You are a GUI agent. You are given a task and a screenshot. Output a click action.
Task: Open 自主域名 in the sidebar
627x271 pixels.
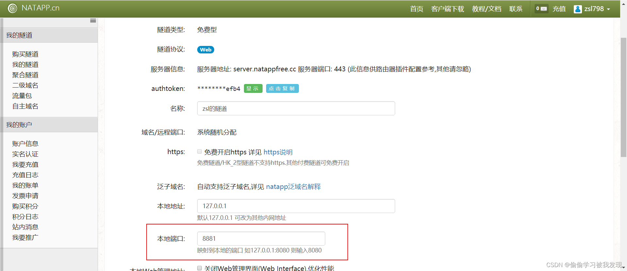[25, 106]
